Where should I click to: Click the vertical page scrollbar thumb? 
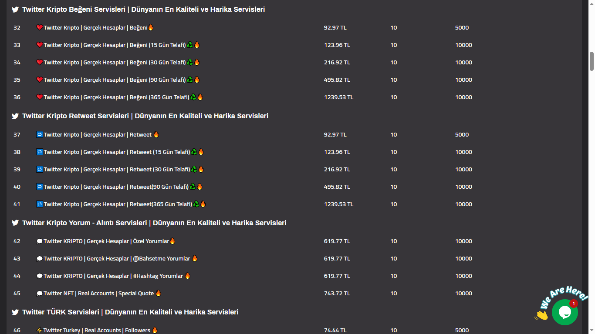592,61
